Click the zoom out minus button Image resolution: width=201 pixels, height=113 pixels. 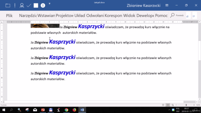coord(176,105)
